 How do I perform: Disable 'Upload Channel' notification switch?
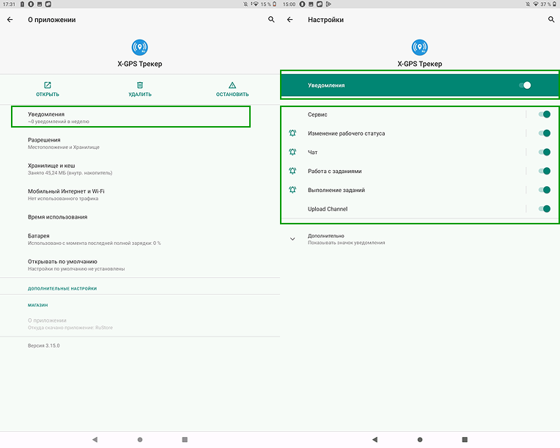click(x=544, y=209)
